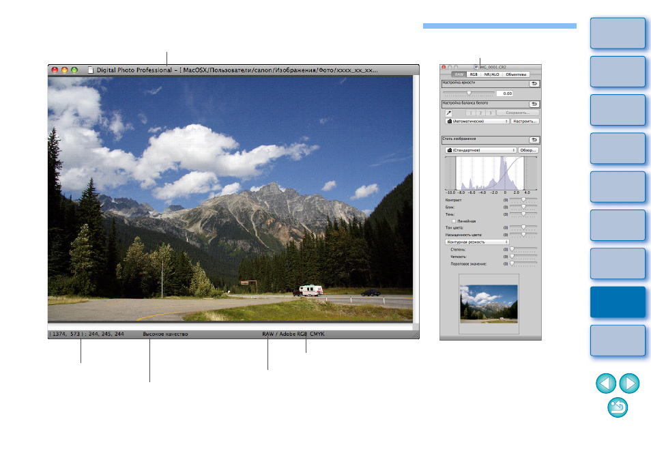The image size is (651, 460).
Task: Switch to the RGB tab in tool palette
Action: pyautogui.click(x=474, y=74)
